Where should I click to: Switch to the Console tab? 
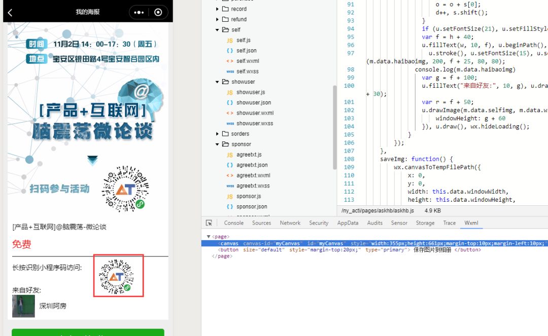coord(233,223)
